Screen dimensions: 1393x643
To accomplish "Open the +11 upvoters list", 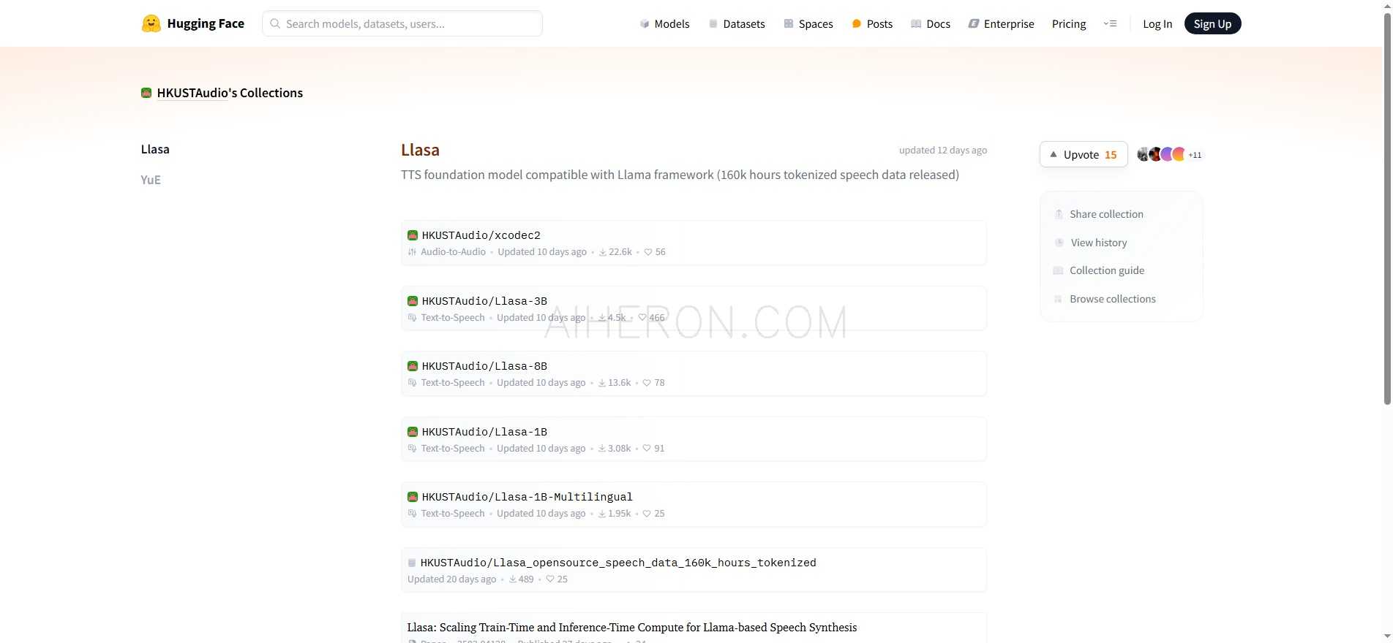I will click(x=1195, y=155).
